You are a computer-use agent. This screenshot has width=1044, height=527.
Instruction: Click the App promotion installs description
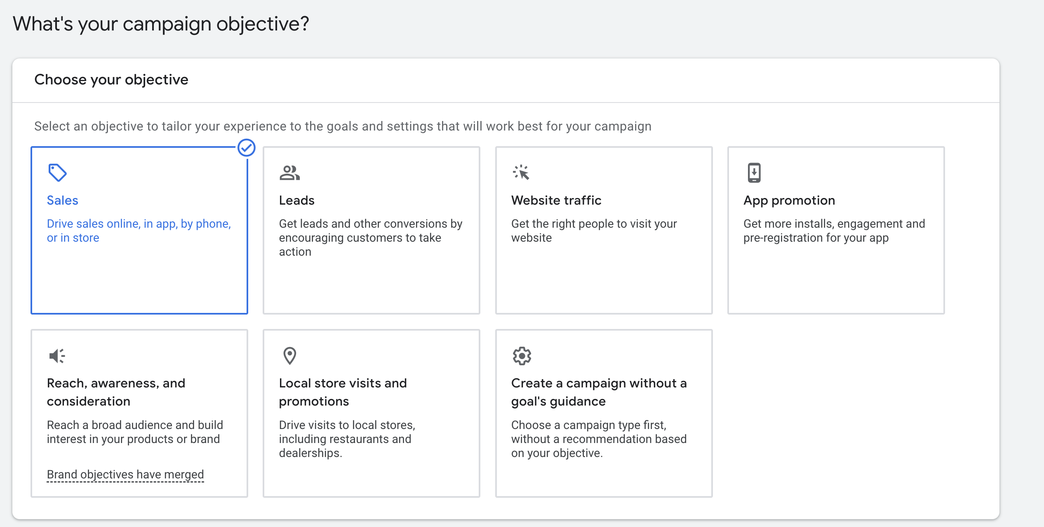pyautogui.click(x=834, y=231)
